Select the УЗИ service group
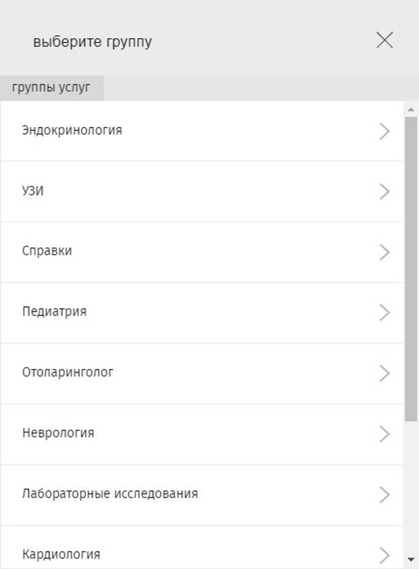Viewport: 419px width, 569px height. pyautogui.click(x=33, y=191)
